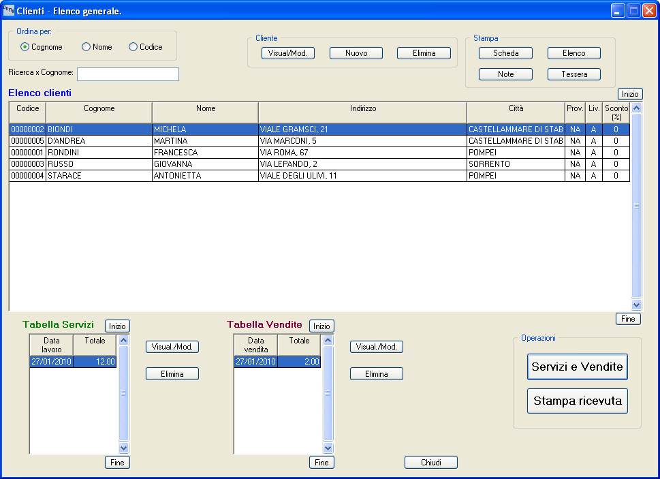Jump to Fine of the client list
The image size is (660, 479).
click(x=628, y=319)
